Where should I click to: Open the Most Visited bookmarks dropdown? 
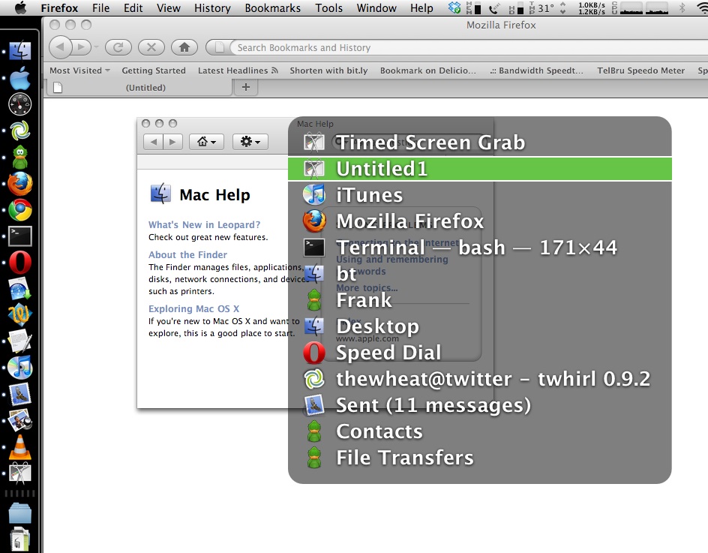pyautogui.click(x=79, y=71)
